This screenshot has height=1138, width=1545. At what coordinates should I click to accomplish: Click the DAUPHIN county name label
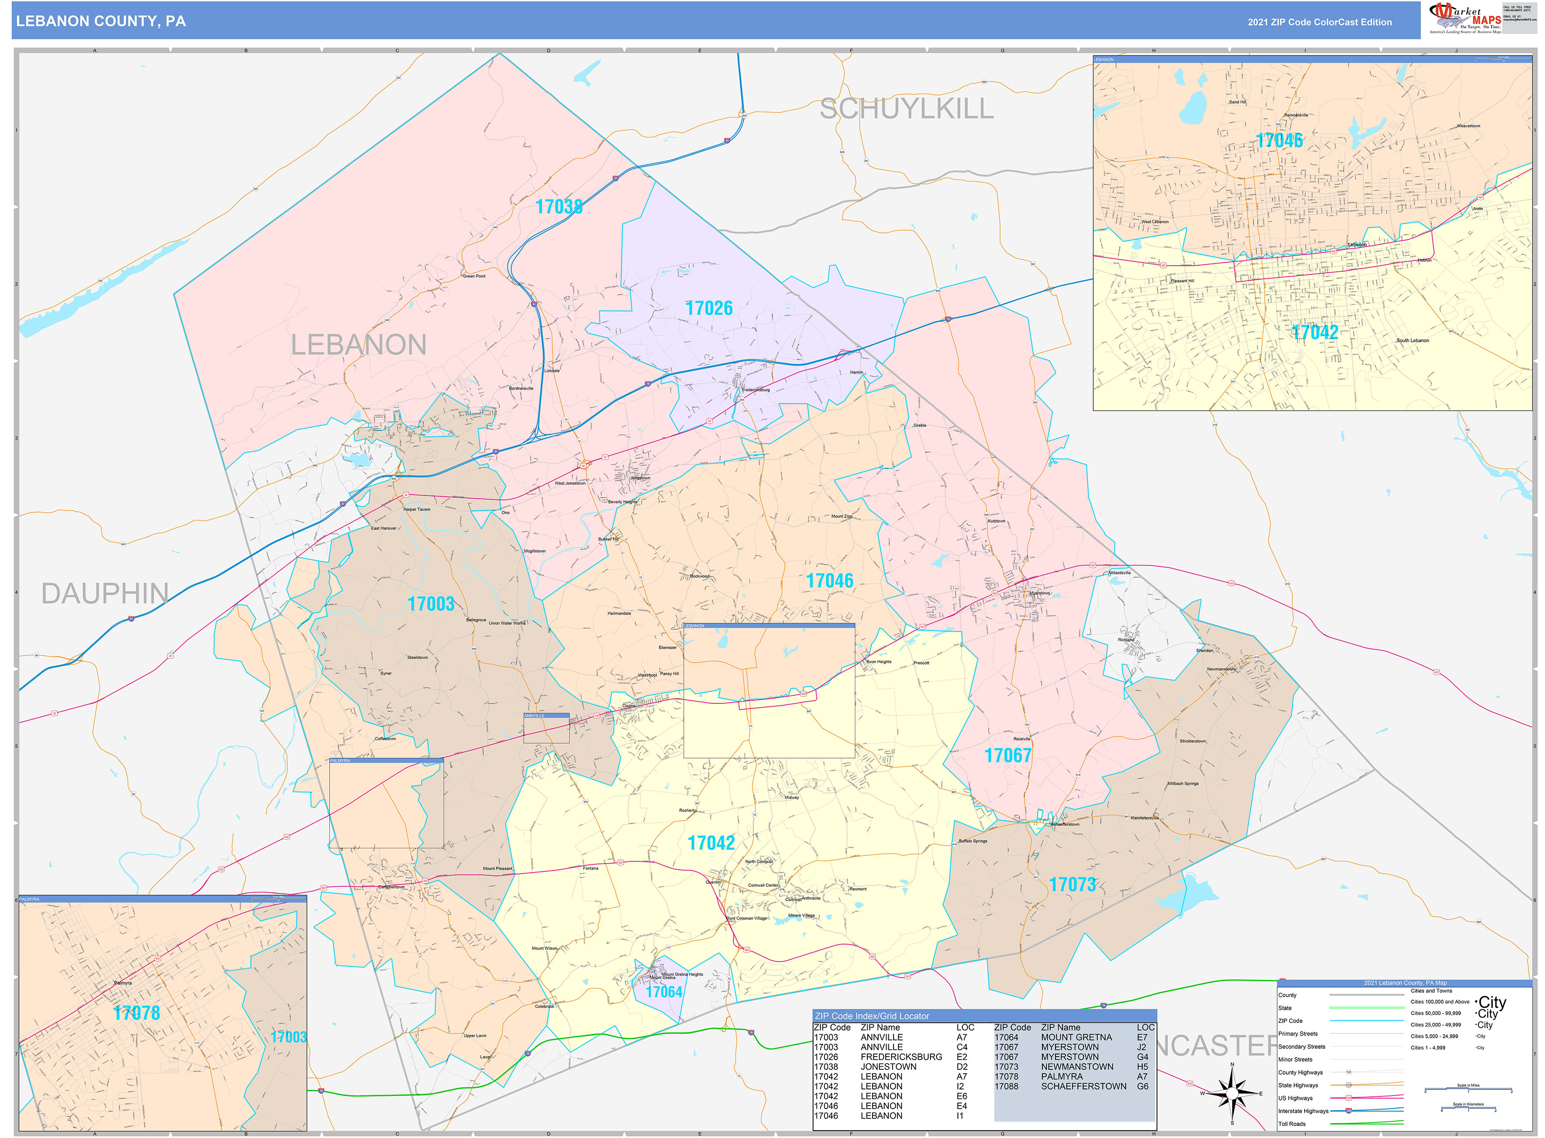[105, 593]
